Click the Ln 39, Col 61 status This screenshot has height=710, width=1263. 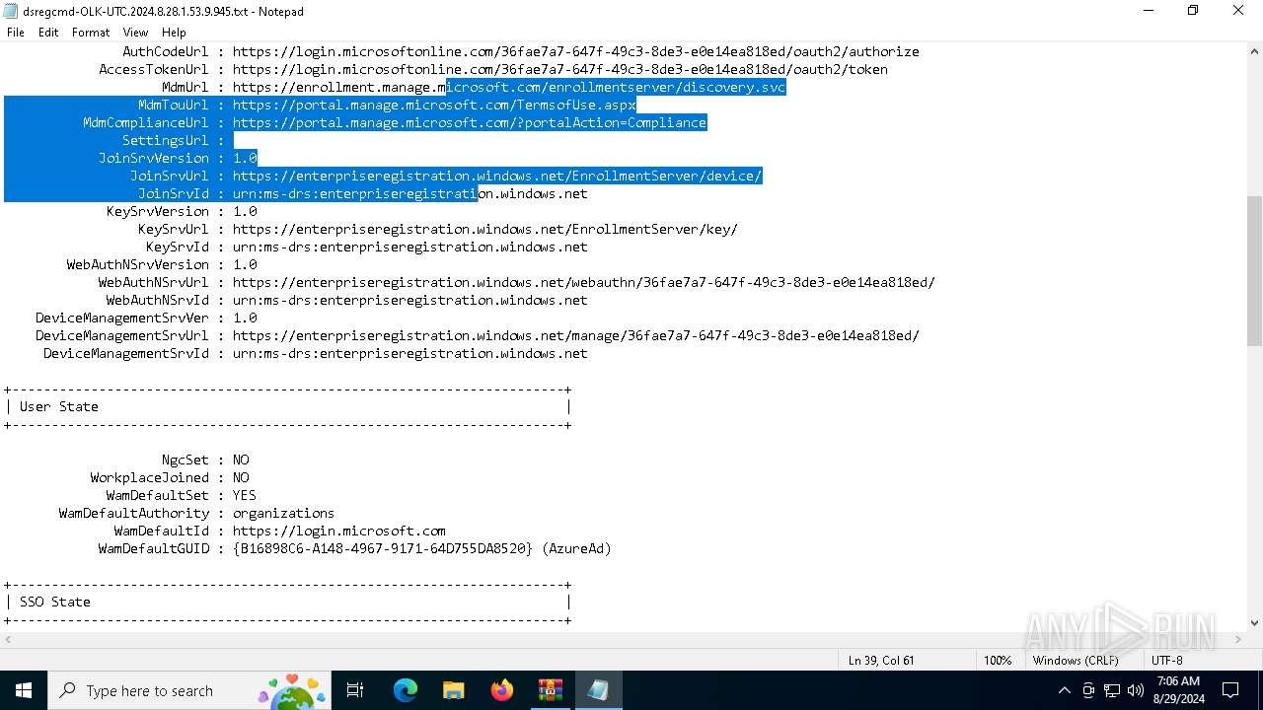pos(881,660)
